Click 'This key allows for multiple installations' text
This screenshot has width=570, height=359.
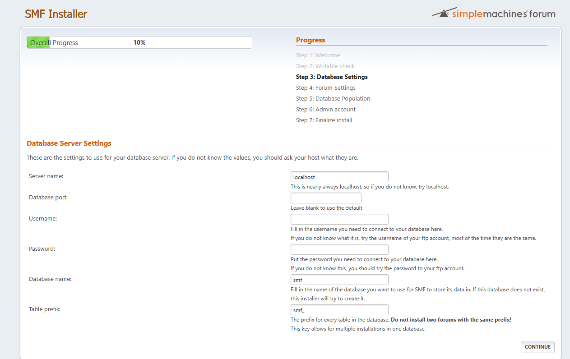coord(358,329)
